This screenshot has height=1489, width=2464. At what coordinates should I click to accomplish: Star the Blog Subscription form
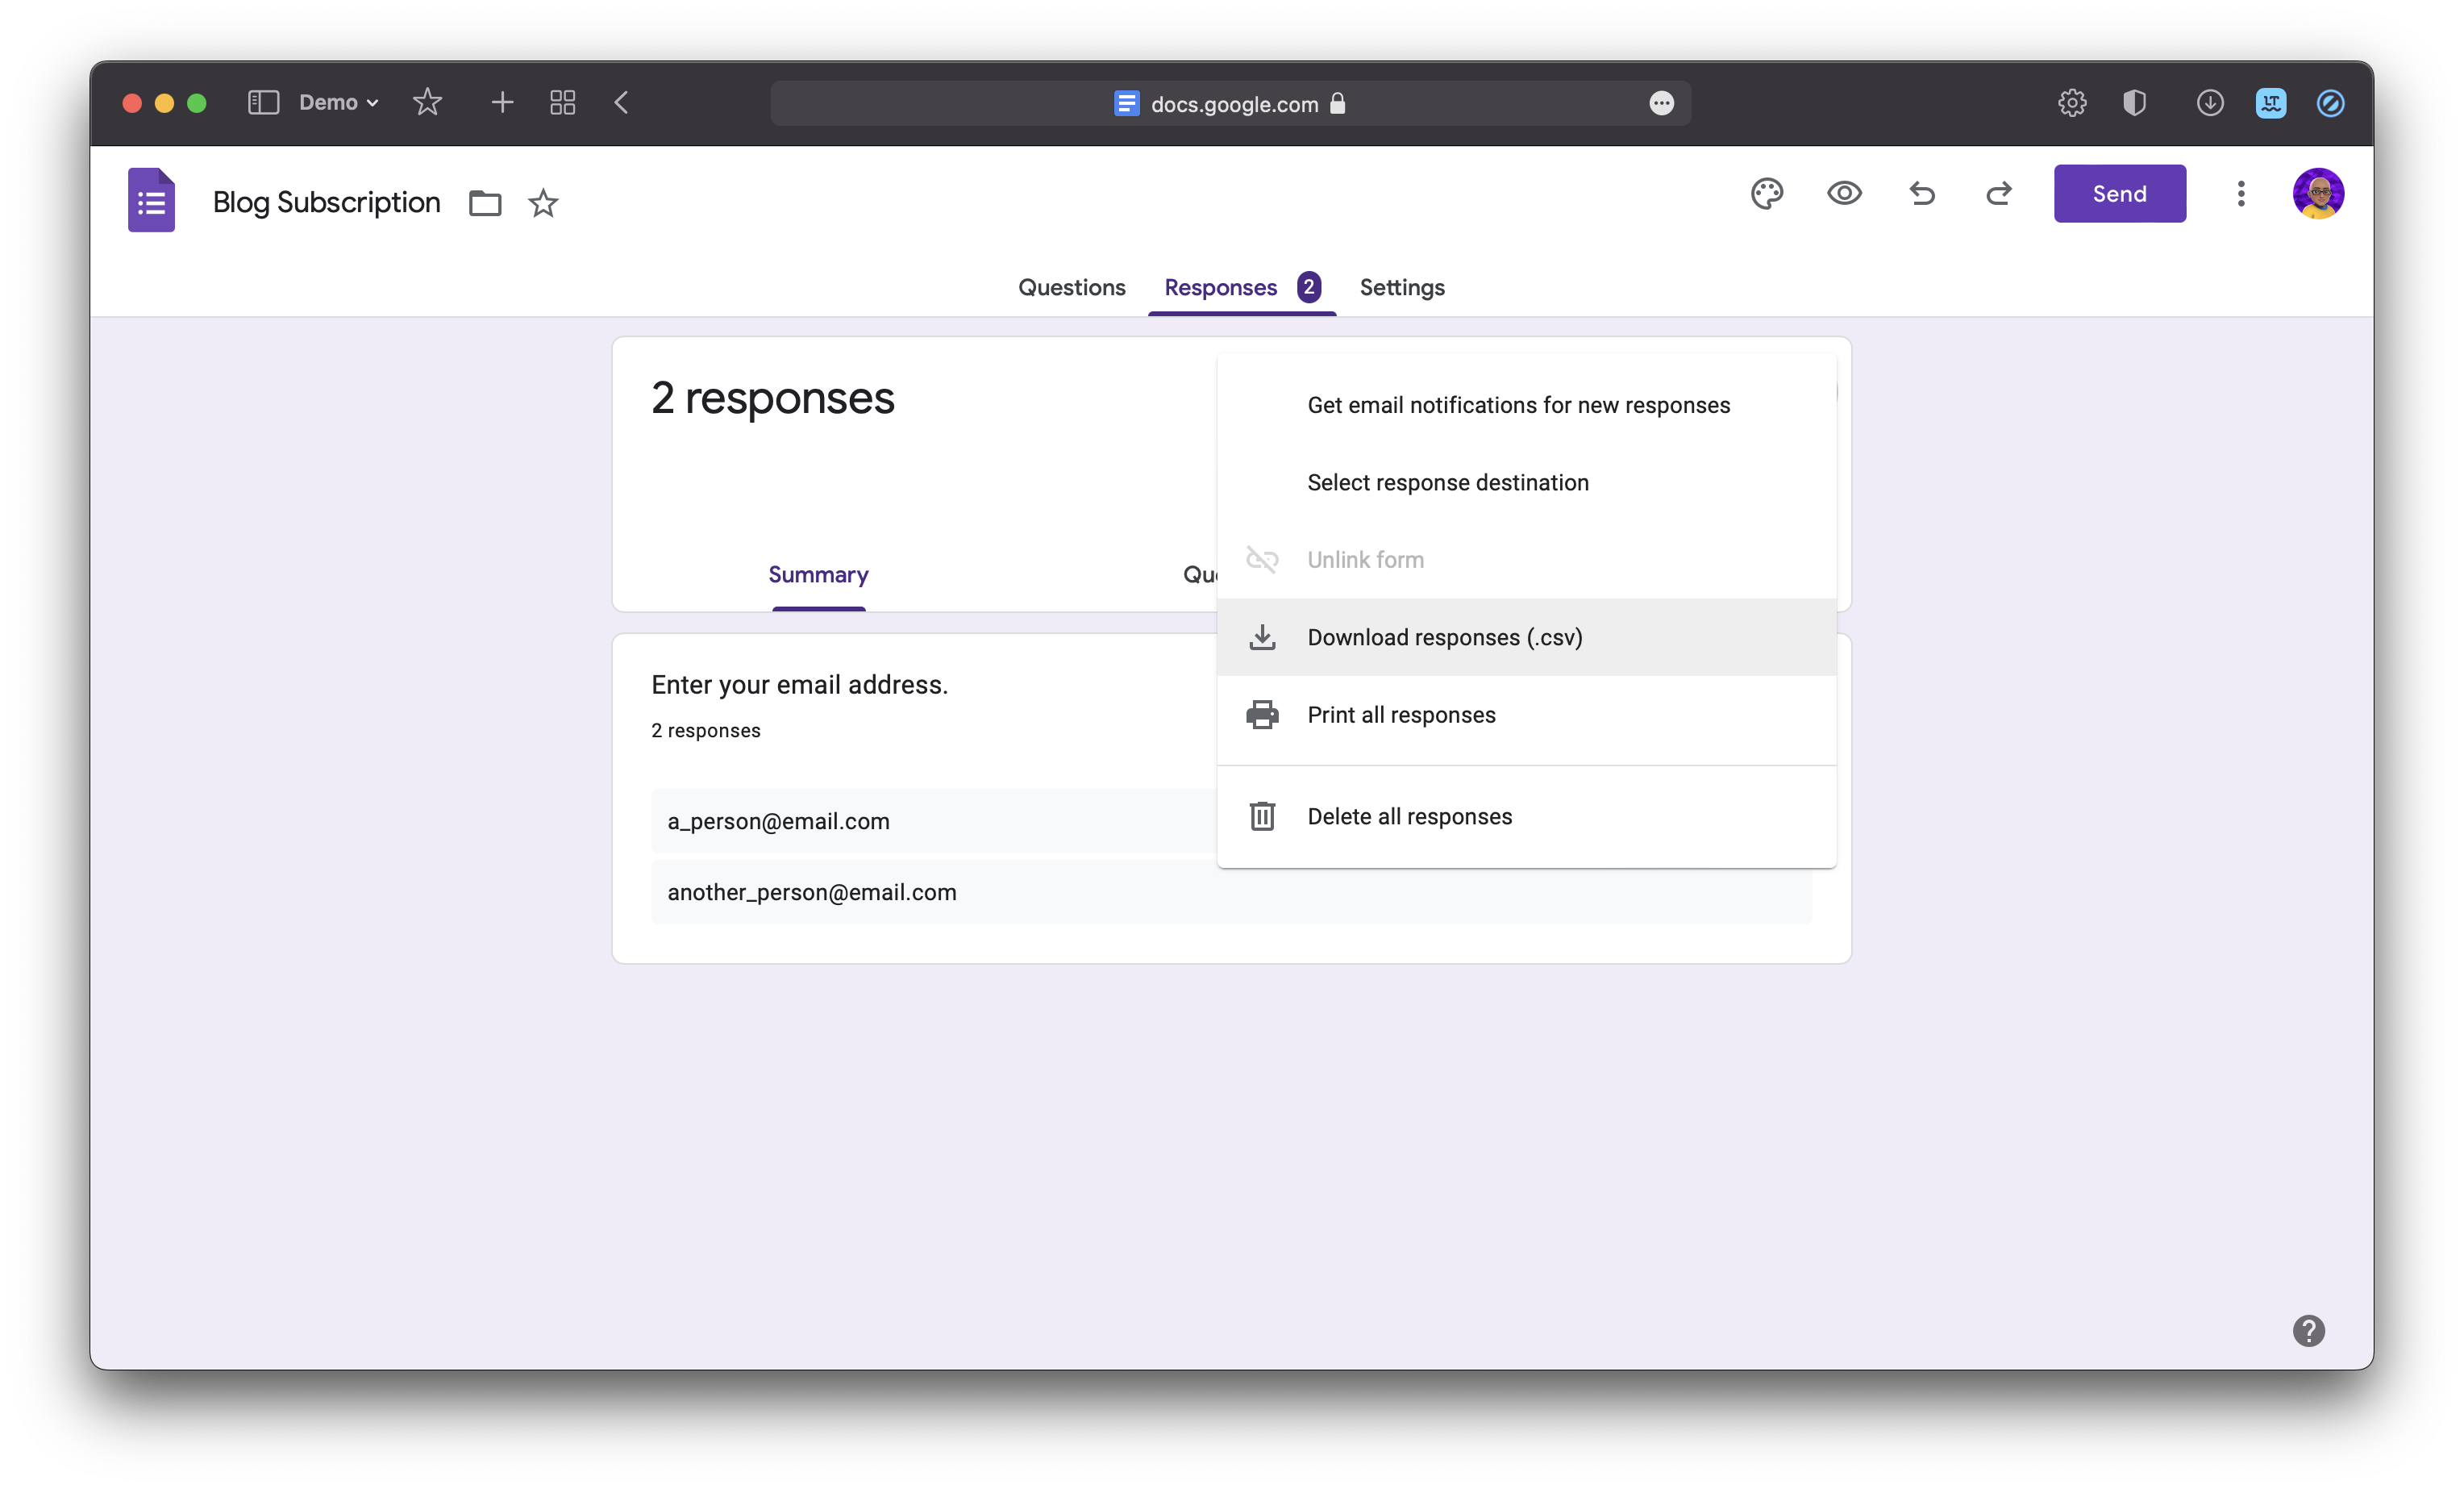543,203
